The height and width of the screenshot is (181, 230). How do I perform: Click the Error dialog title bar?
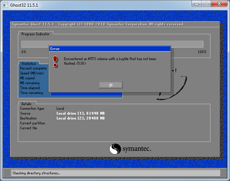(x=110, y=49)
